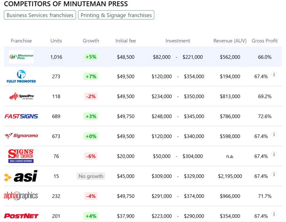Select the 273 units cell
This screenshot has height=222, width=286.
56,76
